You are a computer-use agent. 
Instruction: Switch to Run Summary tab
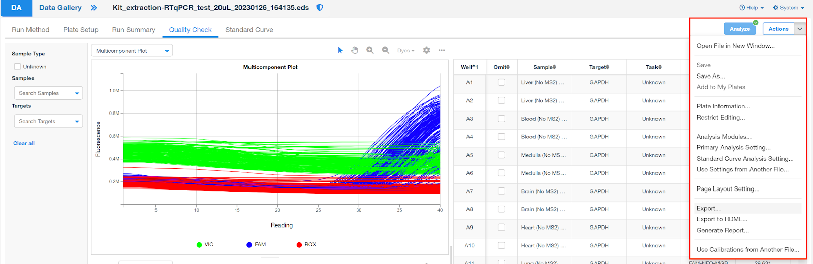134,30
